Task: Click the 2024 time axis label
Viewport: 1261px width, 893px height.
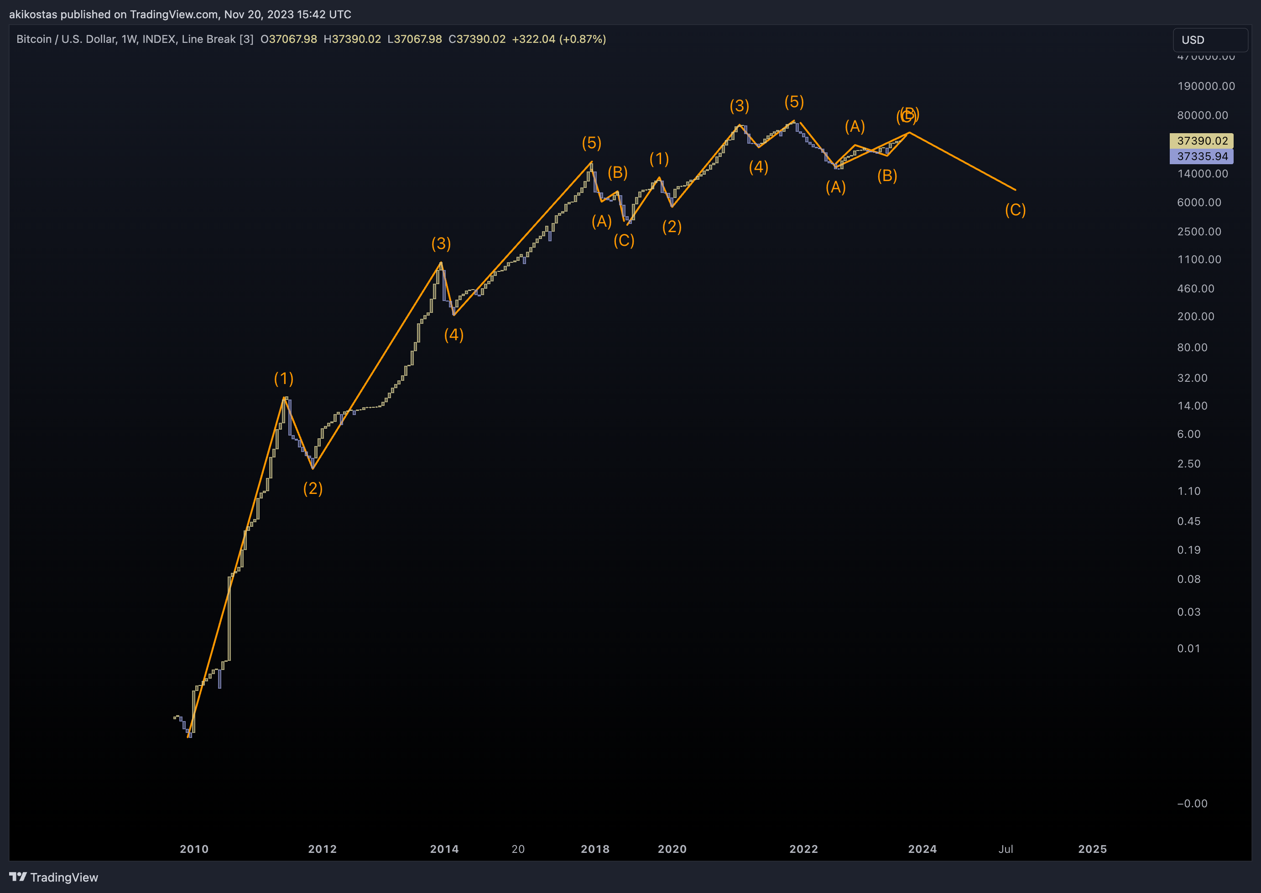Action: point(922,849)
